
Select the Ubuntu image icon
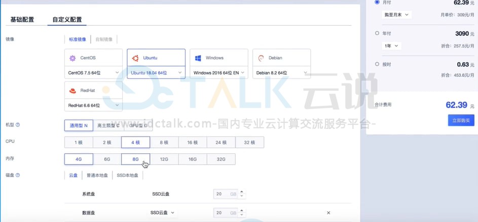point(135,58)
